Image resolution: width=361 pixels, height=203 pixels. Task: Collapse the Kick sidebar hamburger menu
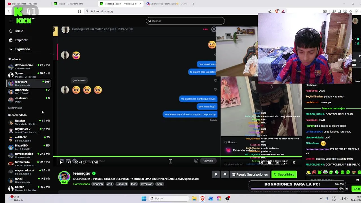pyautogui.click(x=11, y=21)
